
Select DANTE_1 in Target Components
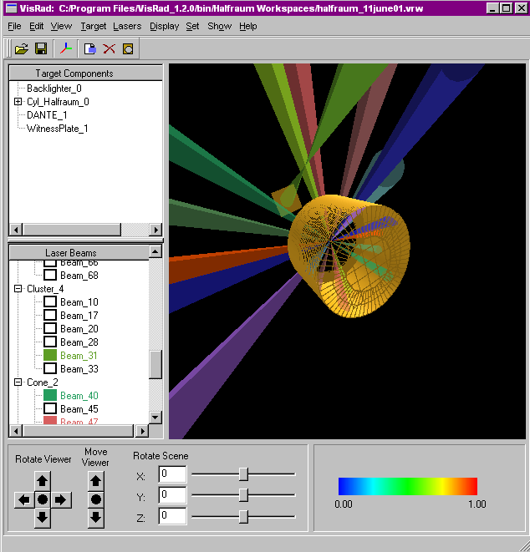[47, 115]
